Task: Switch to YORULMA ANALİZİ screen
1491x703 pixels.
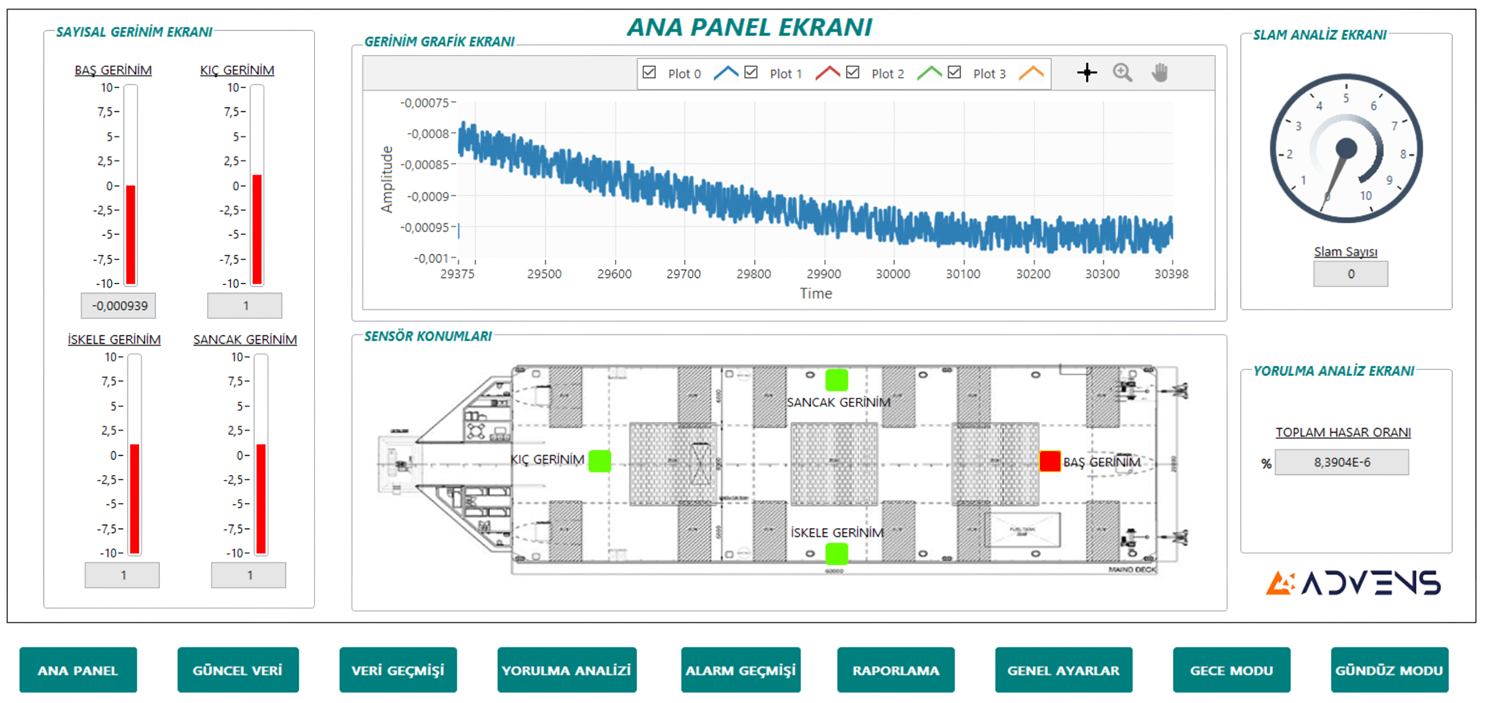Action: 566,670
